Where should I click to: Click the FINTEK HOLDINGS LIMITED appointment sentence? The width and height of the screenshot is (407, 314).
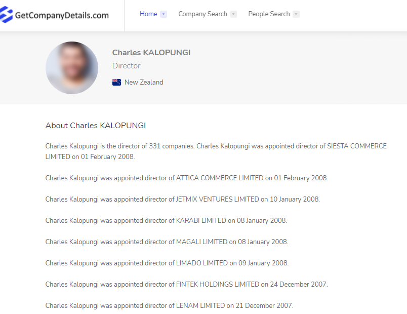coord(187,285)
